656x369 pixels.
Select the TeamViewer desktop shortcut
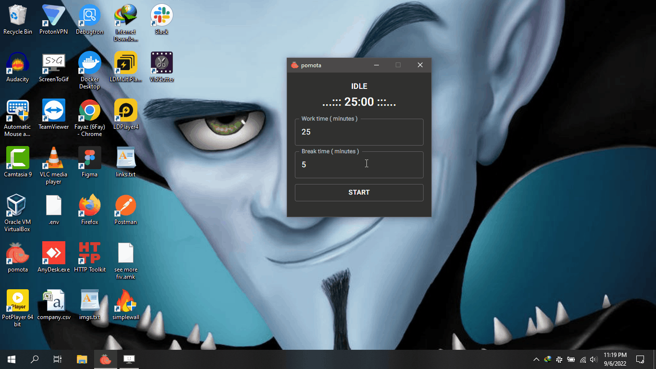click(x=54, y=115)
